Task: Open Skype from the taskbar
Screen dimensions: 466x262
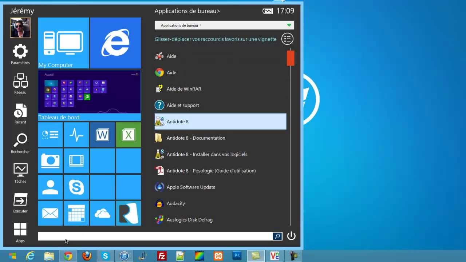Action: point(105,256)
